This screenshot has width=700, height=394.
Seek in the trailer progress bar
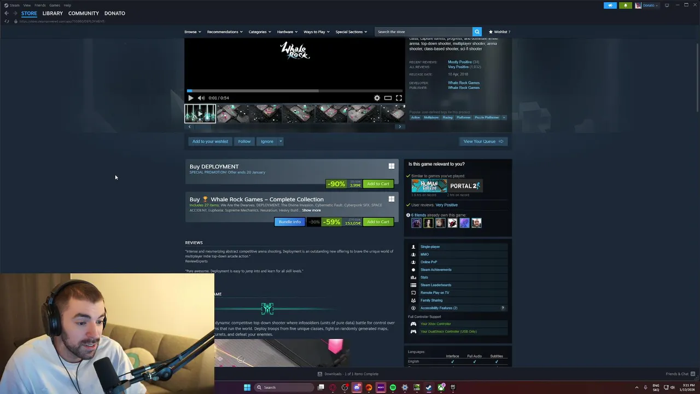pyautogui.click(x=295, y=91)
